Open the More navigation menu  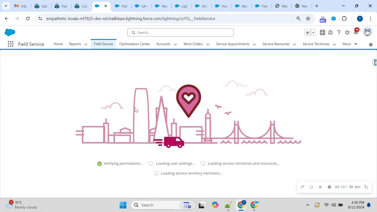350,44
